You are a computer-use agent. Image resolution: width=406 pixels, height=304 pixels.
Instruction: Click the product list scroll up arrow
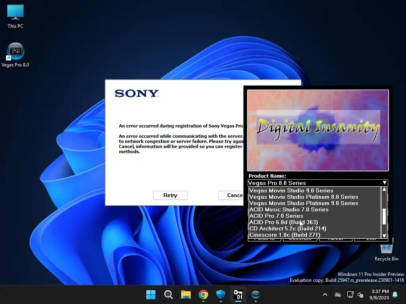pyautogui.click(x=384, y=190)
